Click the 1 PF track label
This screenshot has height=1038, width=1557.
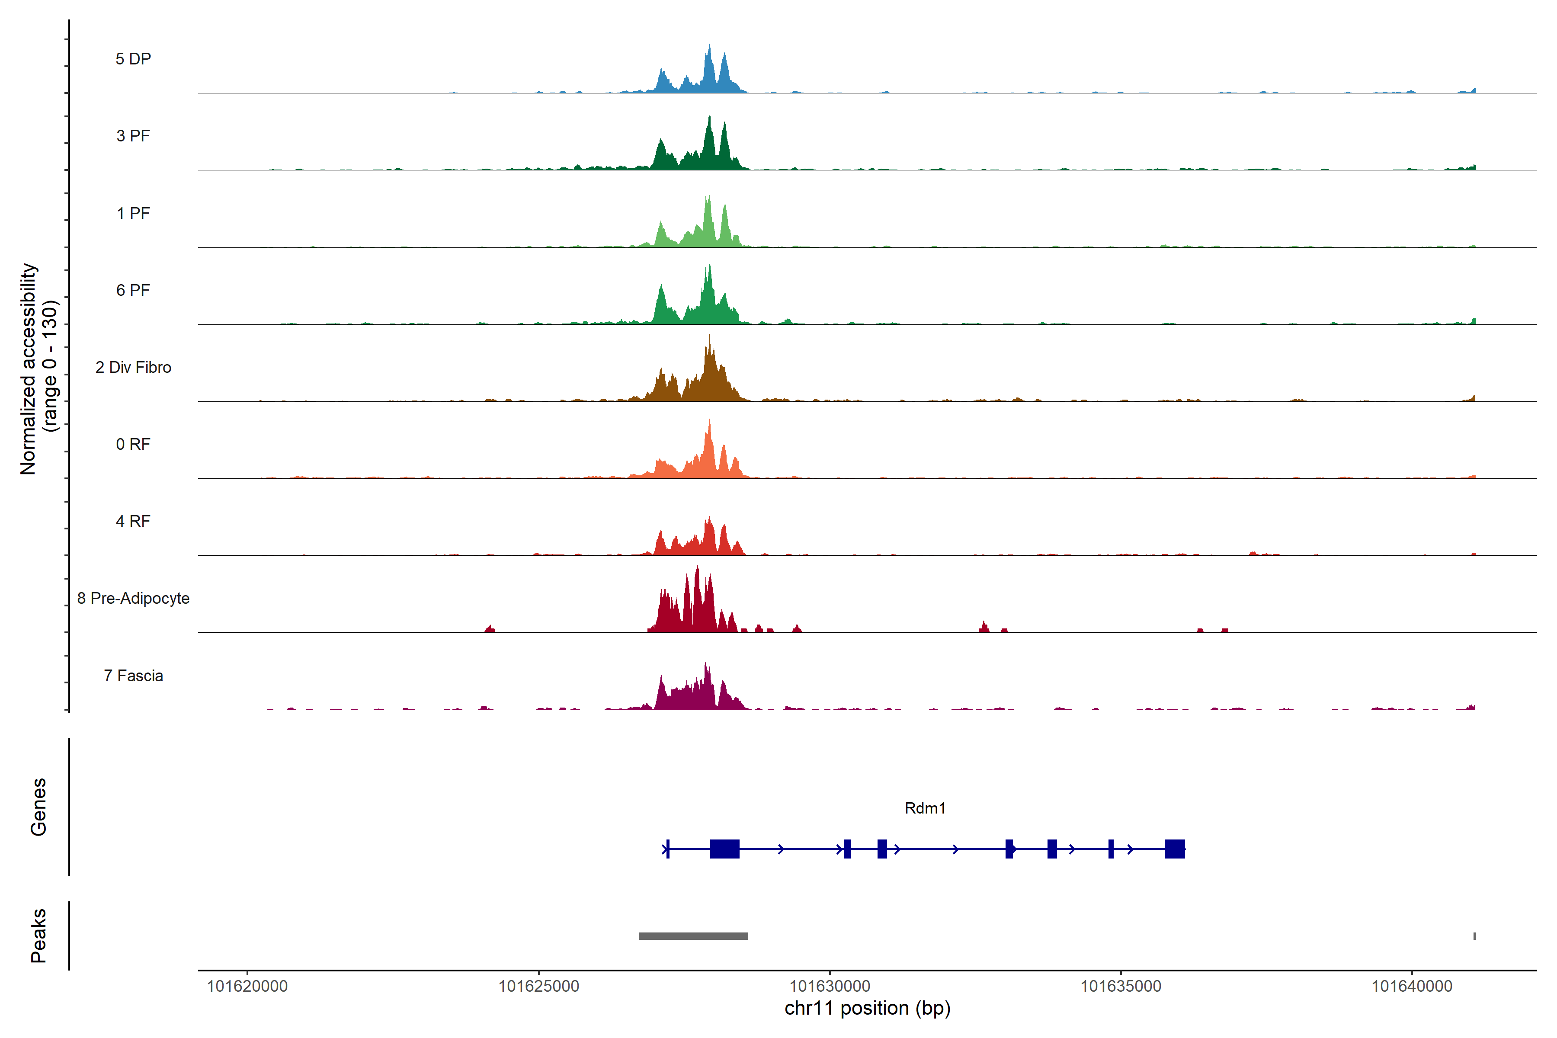[x=133, y=213]
